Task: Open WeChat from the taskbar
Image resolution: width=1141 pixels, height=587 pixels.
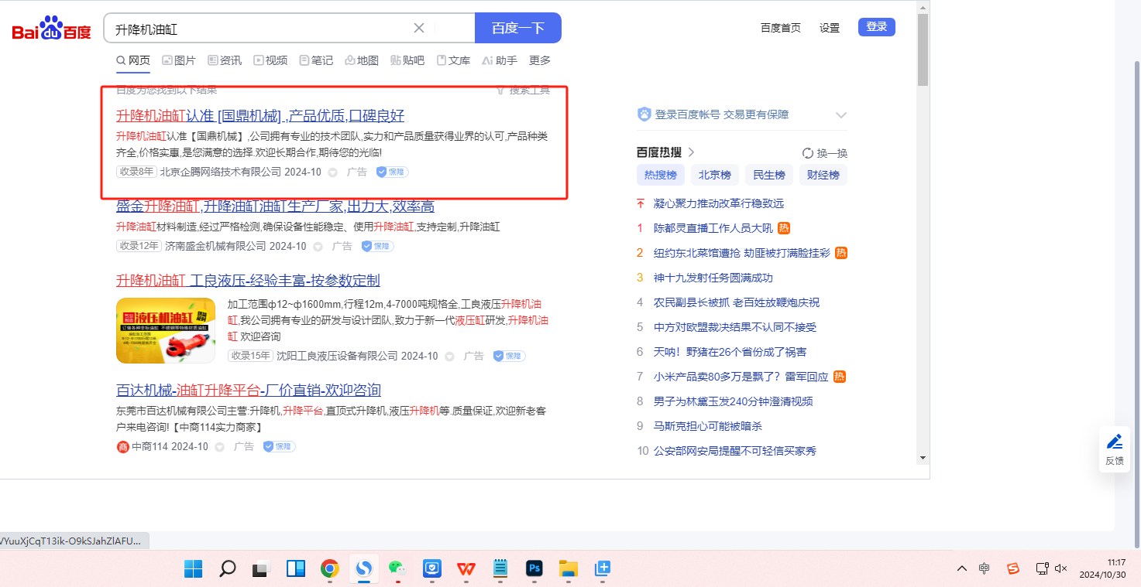Action: (x=397, y=568)
